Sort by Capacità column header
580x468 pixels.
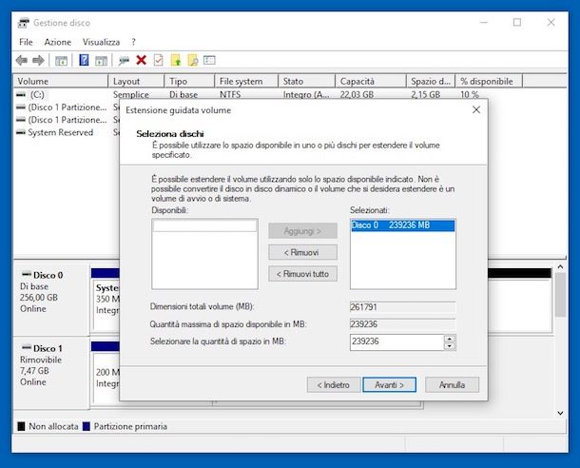pyautogui.click(x=358, y=82)
